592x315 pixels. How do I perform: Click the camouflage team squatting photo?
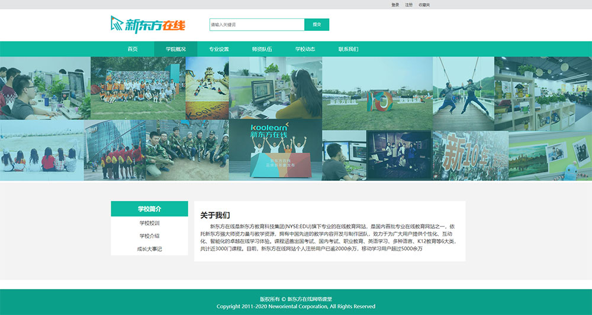point(187,150)
